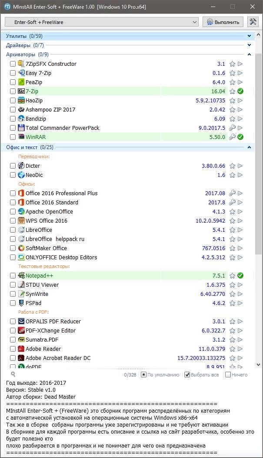Screen dimensions: 263x458
Task: Toggle the 'Выбрать все' checkbox
Action: coord(187,375)
